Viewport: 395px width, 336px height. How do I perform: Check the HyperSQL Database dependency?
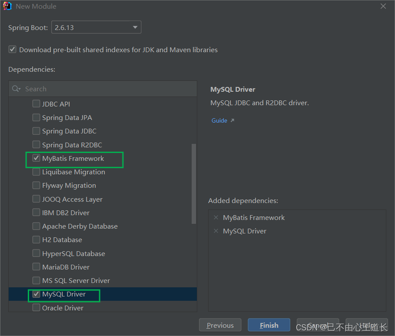coord(36,253)
